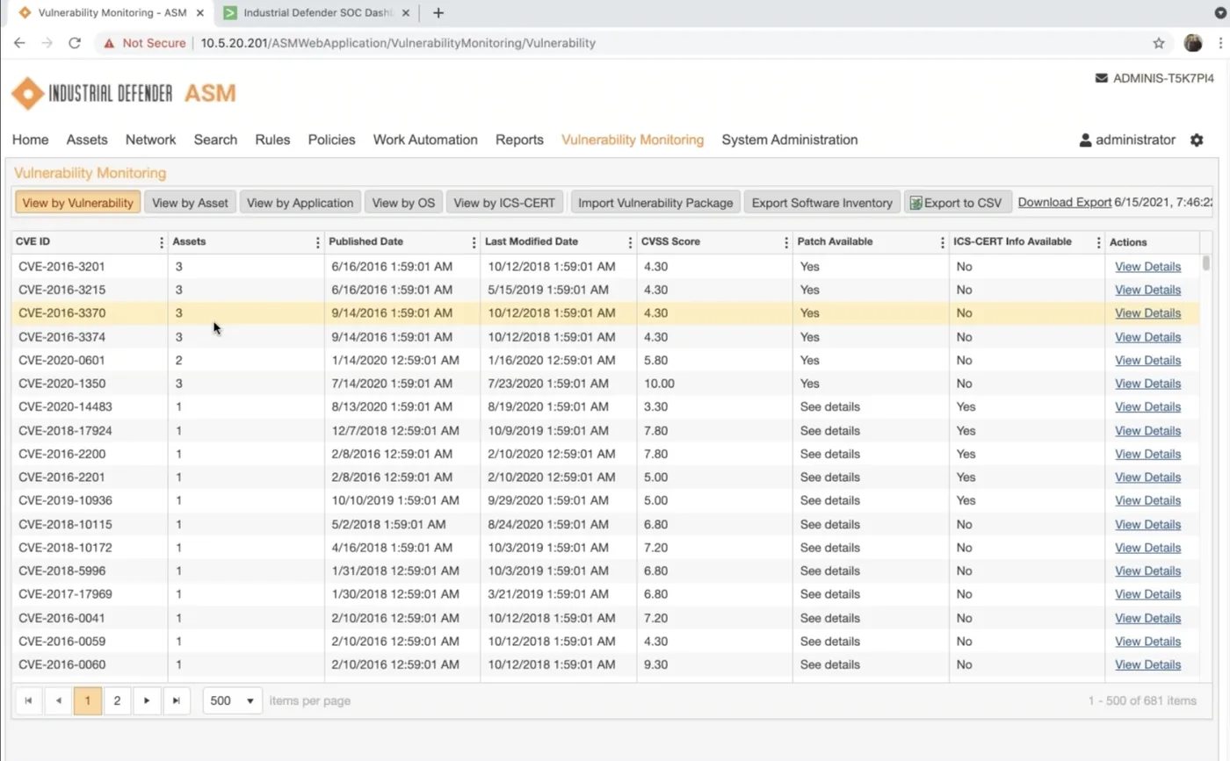Switch to View by ICS-CERT
The height and width of the screenshot is (761, 1230).
[504, 203]
